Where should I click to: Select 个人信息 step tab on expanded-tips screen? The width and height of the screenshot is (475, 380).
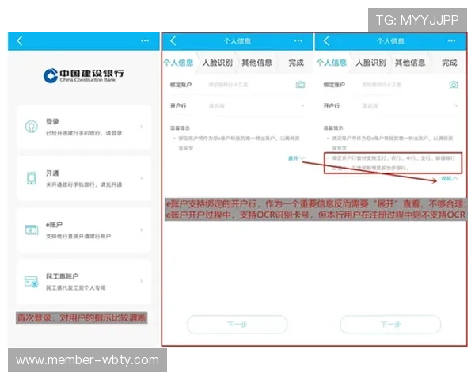click(332, 63)
